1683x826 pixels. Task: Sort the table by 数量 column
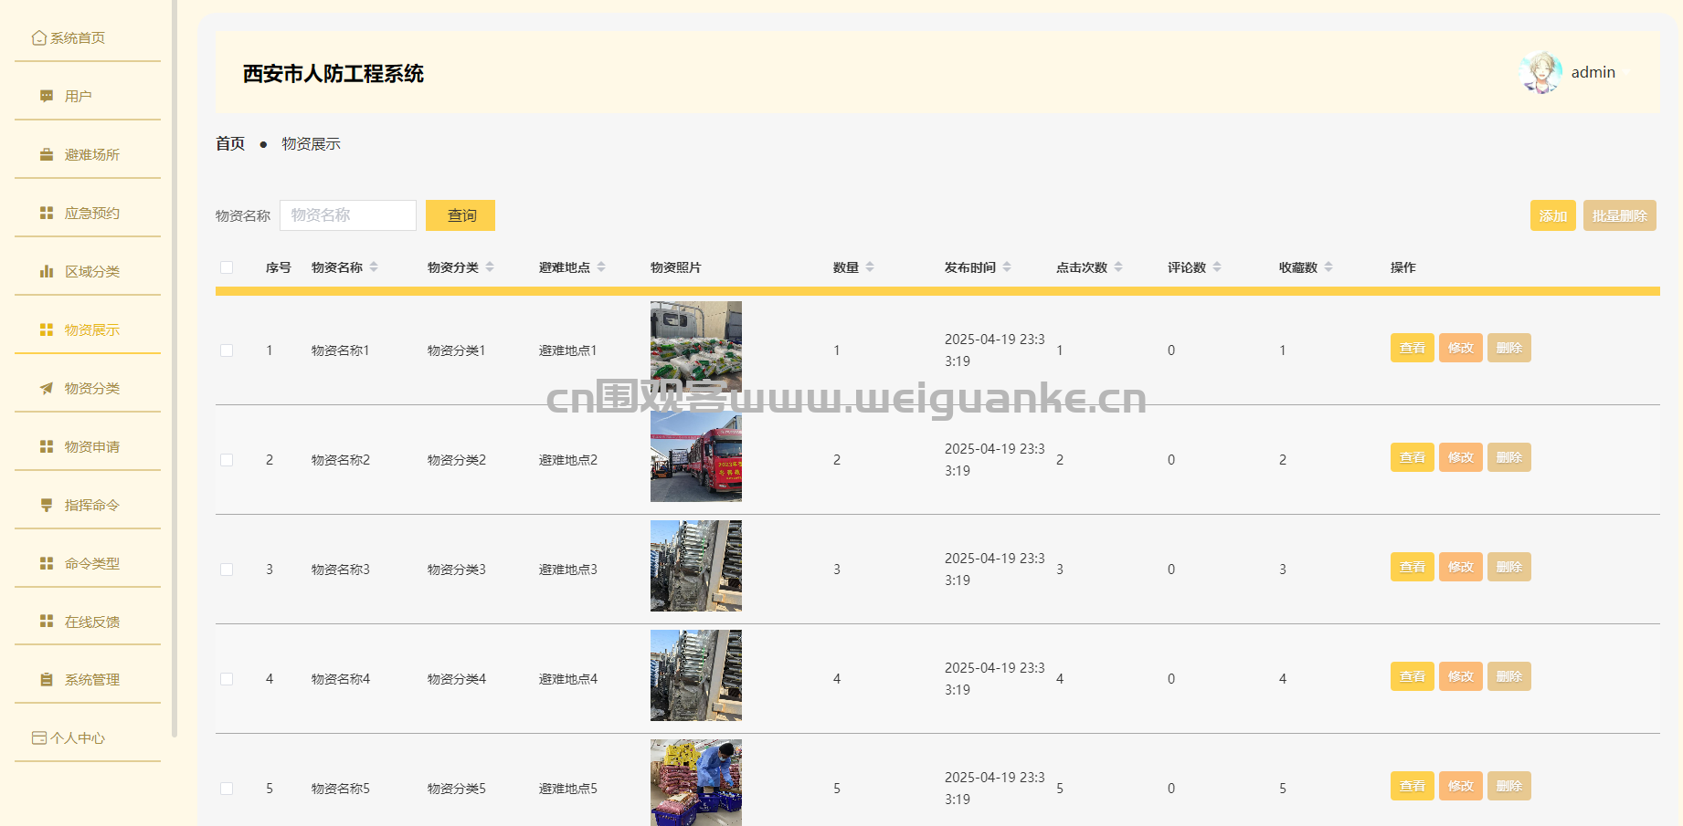tap(870, 267)
